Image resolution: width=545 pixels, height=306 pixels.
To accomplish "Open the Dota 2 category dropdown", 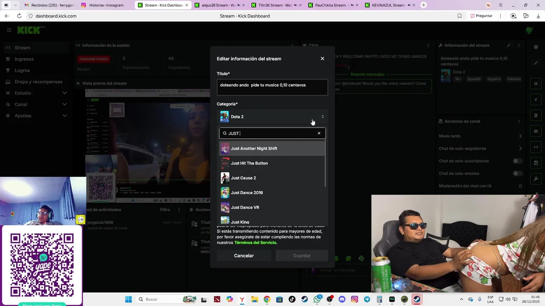I will (x=272, y=117).
